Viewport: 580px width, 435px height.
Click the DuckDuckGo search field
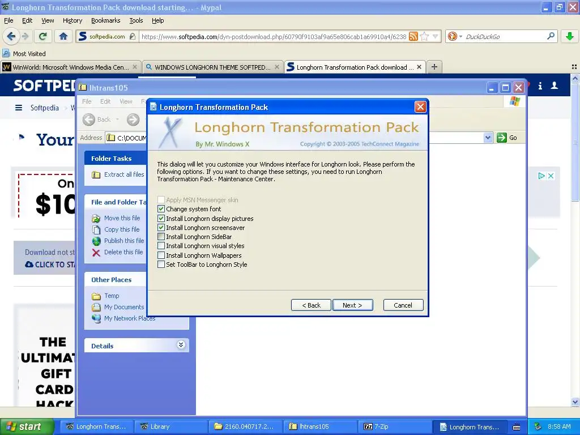[504, 36]
